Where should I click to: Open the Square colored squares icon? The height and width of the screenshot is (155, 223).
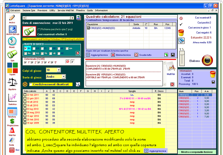(x=13, y=68)
